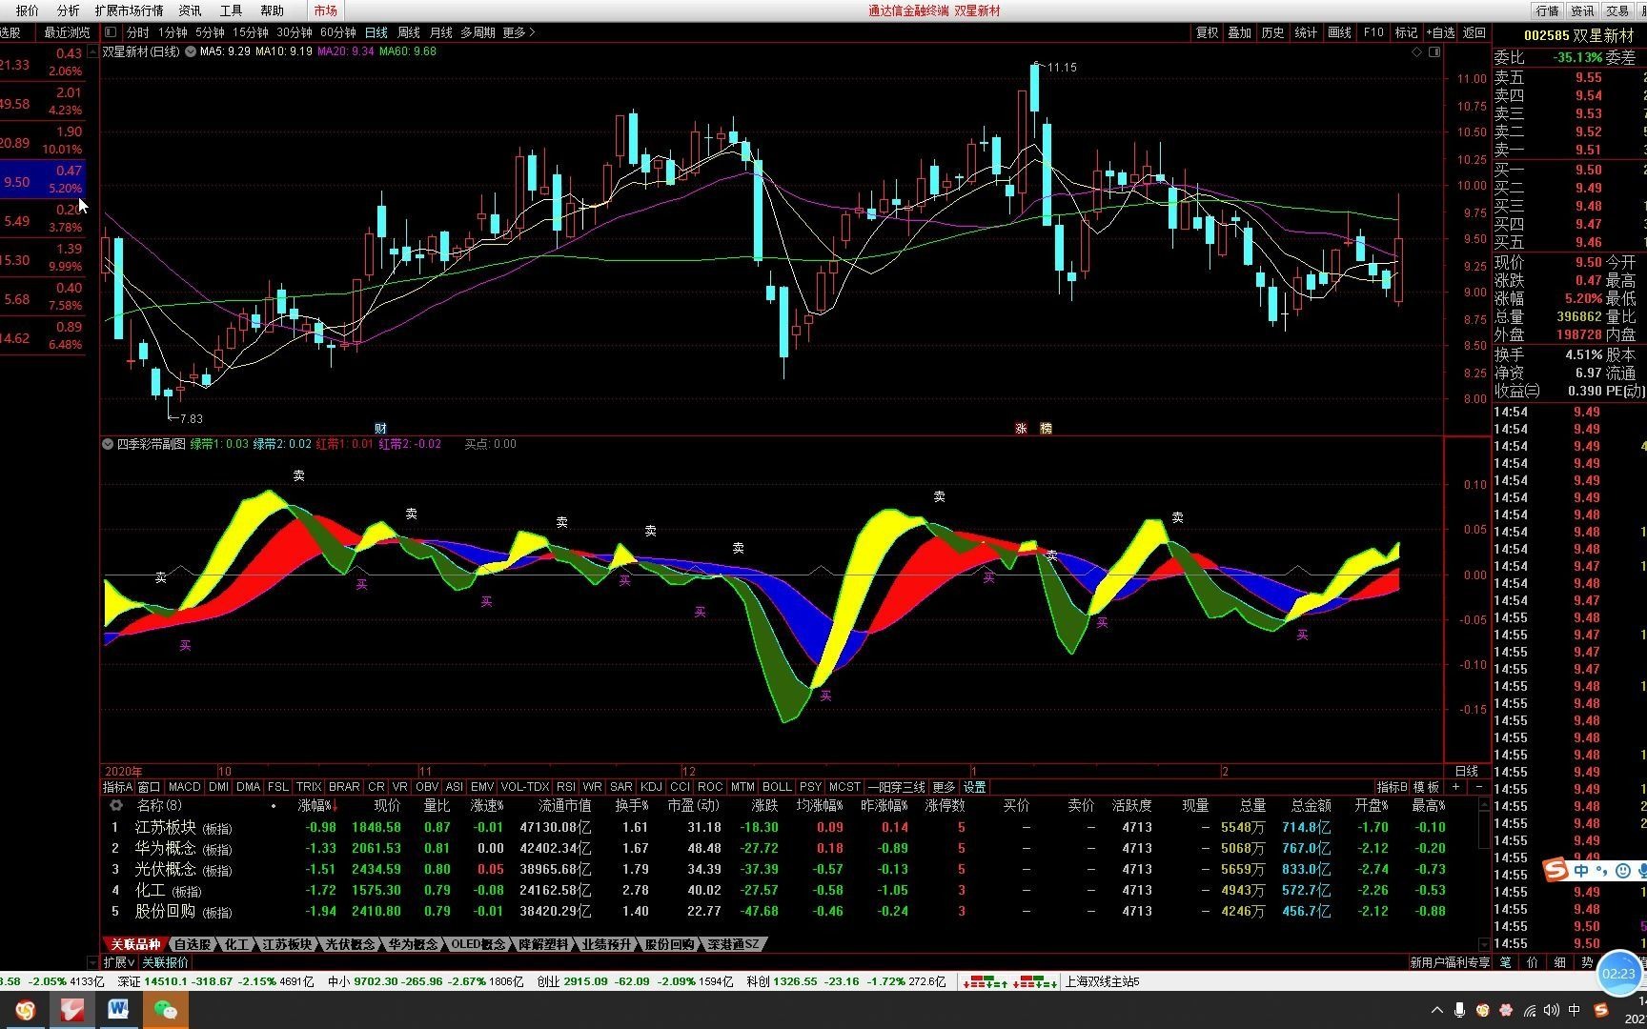The image size is (1647, 1029).
Task: Open the 指标B selector
Action: 1392,787
